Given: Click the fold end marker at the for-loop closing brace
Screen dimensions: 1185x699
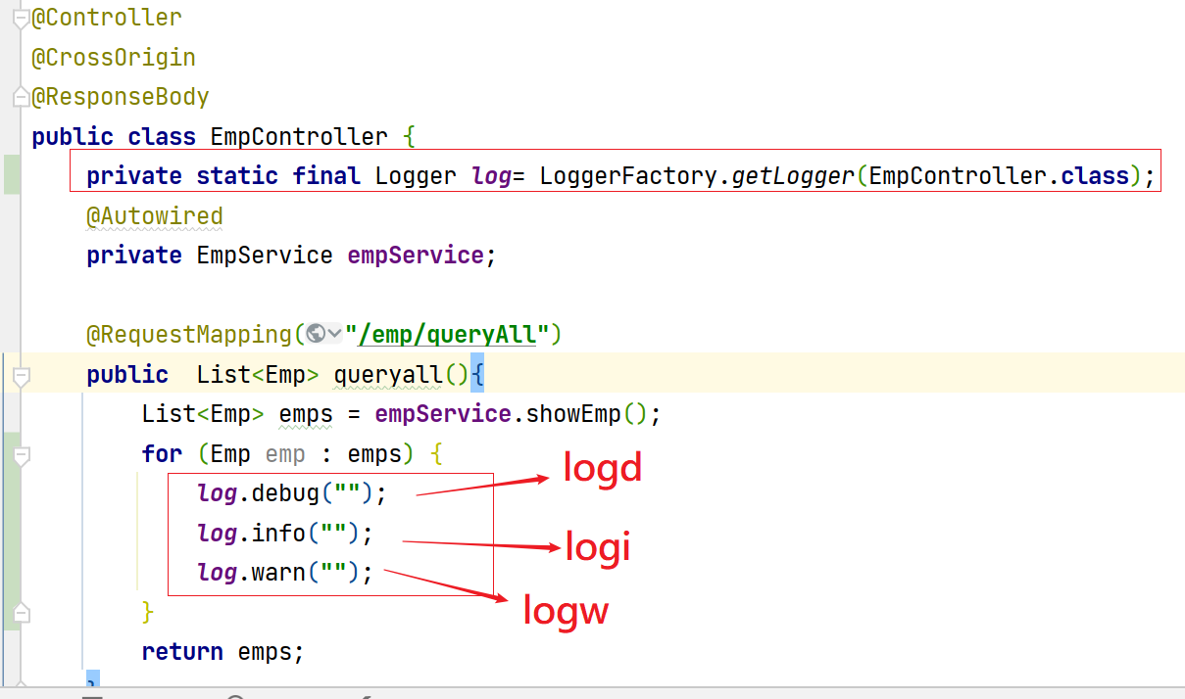Looking at the screenshot, I should (22, 613).
